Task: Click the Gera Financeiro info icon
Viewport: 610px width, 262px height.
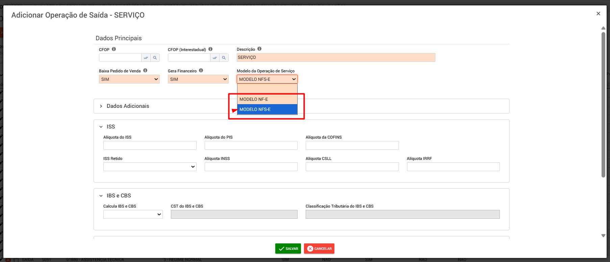Action: click(x=201, y=70)
